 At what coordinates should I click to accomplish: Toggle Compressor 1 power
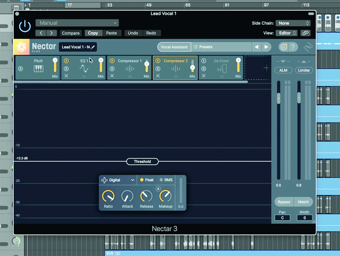(112, 61)
